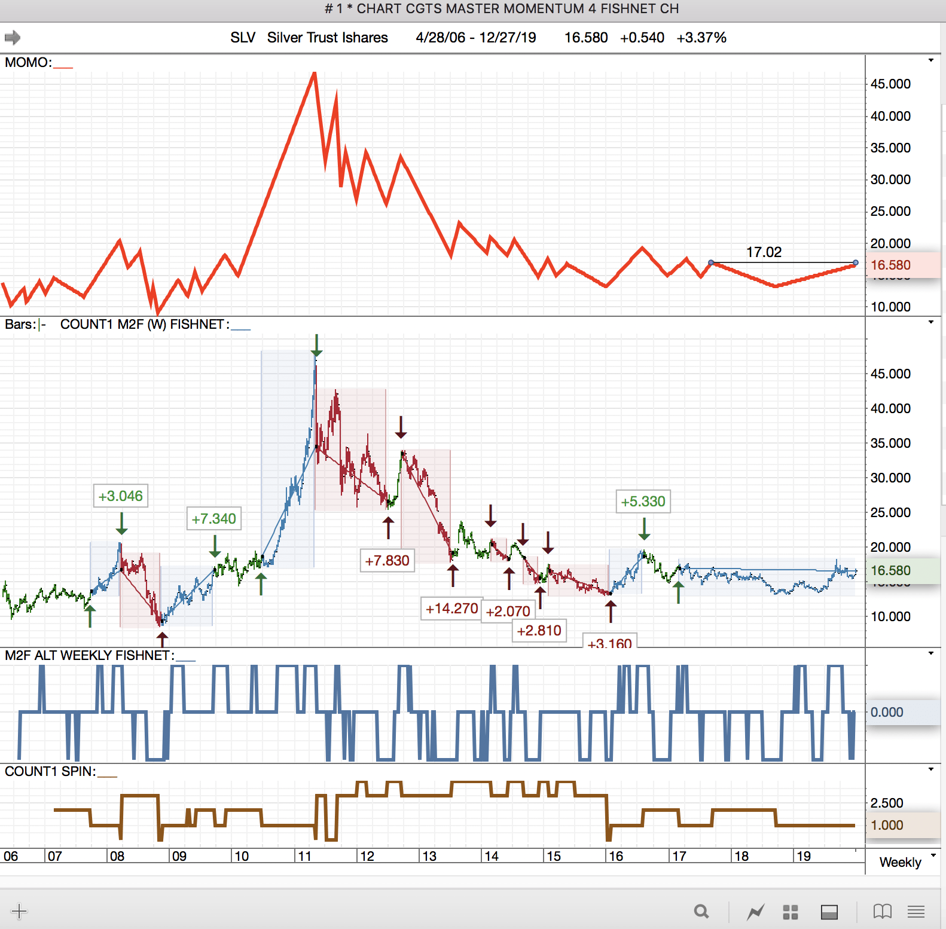Click the +14.270 trade label
The width and height of the screenshot is (946, 929).
tap(451, 609)
